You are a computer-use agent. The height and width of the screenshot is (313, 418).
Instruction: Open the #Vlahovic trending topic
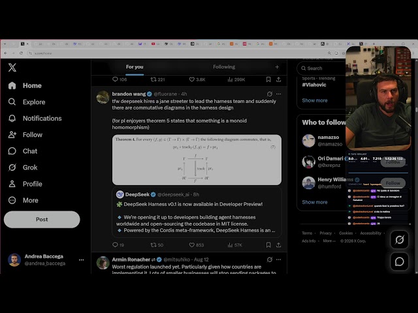pos(314,85)
